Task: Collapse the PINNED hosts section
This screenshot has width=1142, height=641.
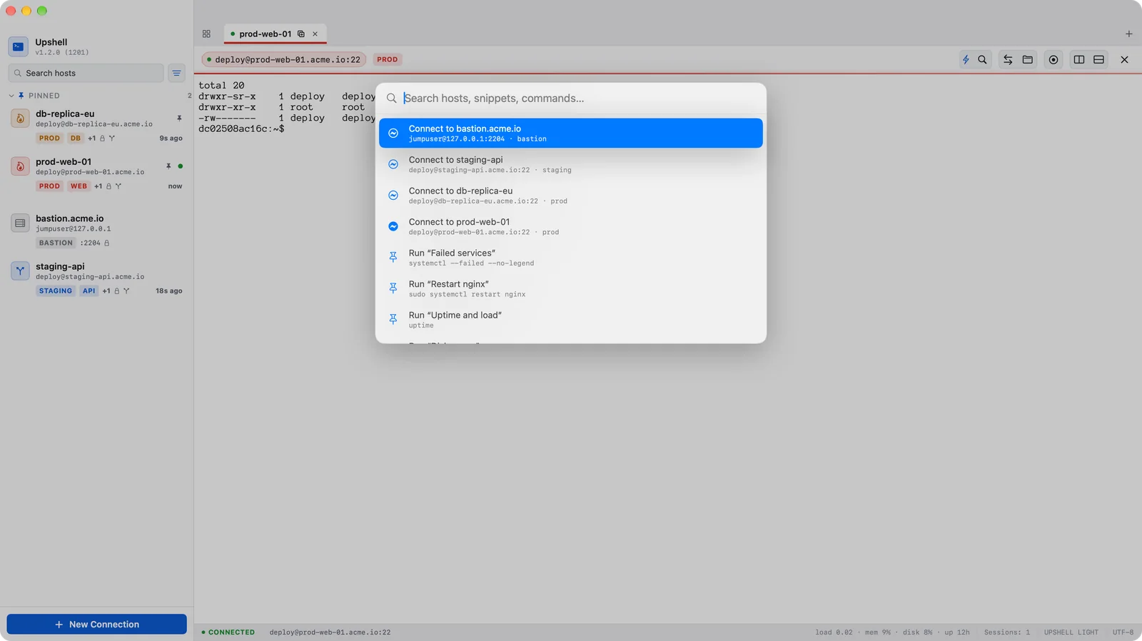Action: [11, 96]
